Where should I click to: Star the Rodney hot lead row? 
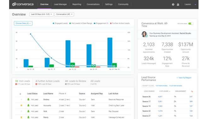21,99
